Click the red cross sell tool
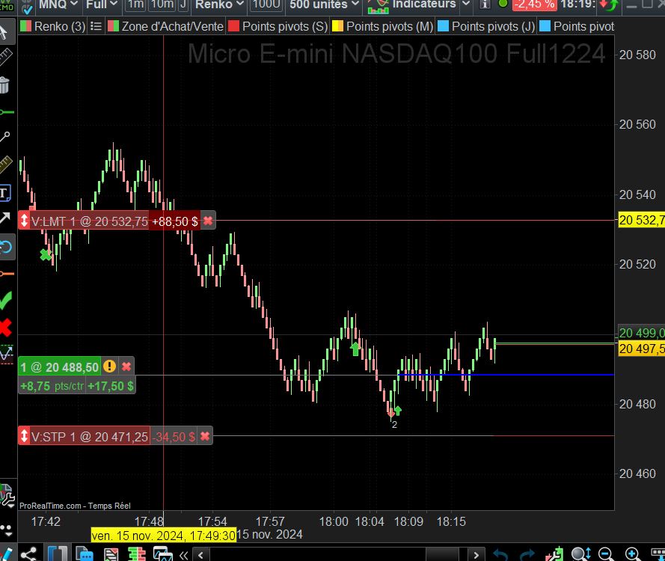This screenshot has height=561, width=665. click(x=5, y=328)
